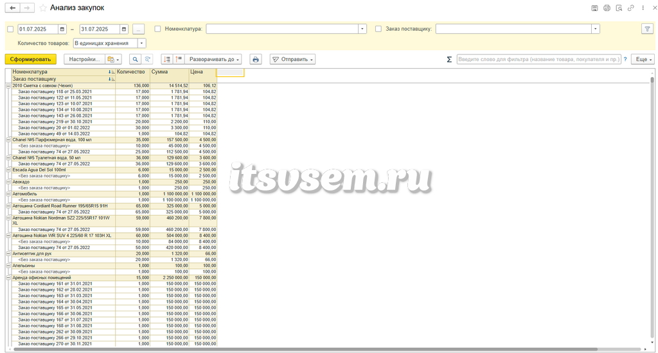Add report to favorites with the star
Screen dimensions: 658x353
pyautogui.click(x=43, y=8)
